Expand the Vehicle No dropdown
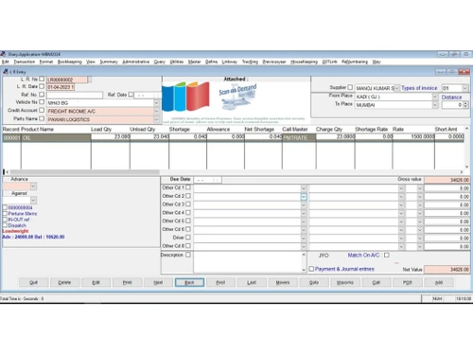Viewport: 473px width, 355px height. tap(156, 103)
